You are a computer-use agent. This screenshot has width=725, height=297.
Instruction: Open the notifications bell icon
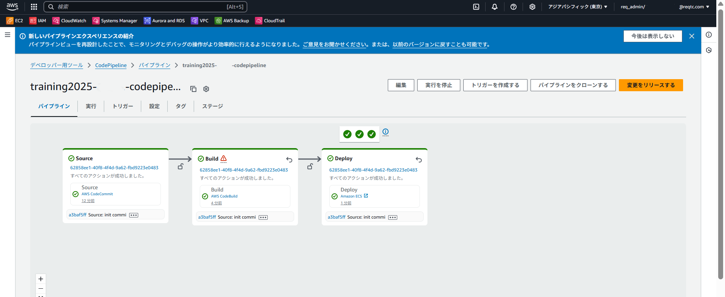click(x=495, y=7)
